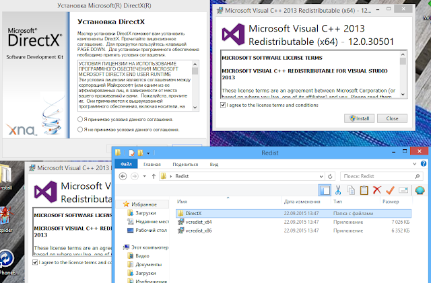Open the address bar history dropdown
Screen dimensions: 431x283
tap(321, 176)
